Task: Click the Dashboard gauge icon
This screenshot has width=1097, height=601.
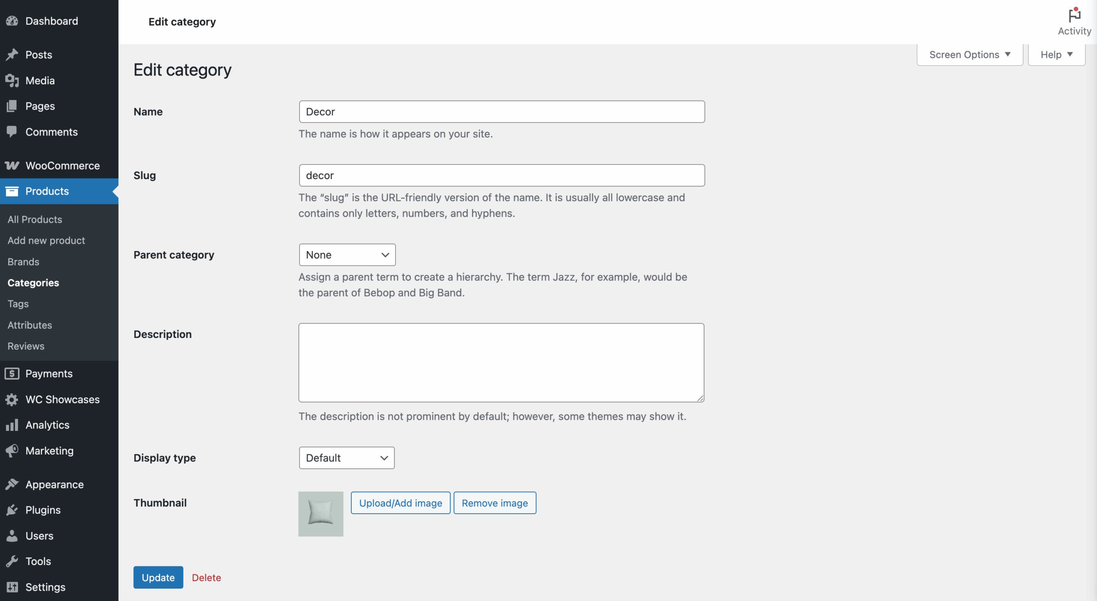Action: click(x=12, y=21)
